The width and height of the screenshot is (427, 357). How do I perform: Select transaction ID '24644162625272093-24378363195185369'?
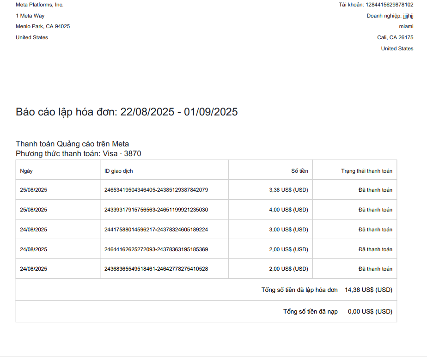coord(156,249)
